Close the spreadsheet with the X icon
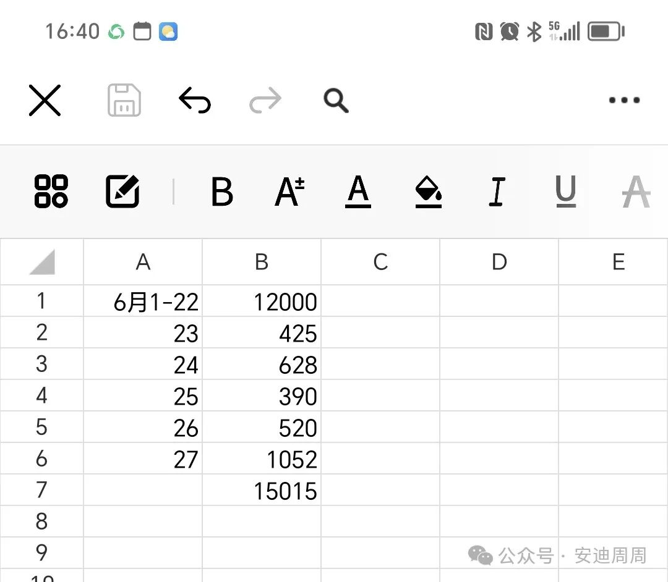This screenshot has width=668, height=582. coord(45,101)
